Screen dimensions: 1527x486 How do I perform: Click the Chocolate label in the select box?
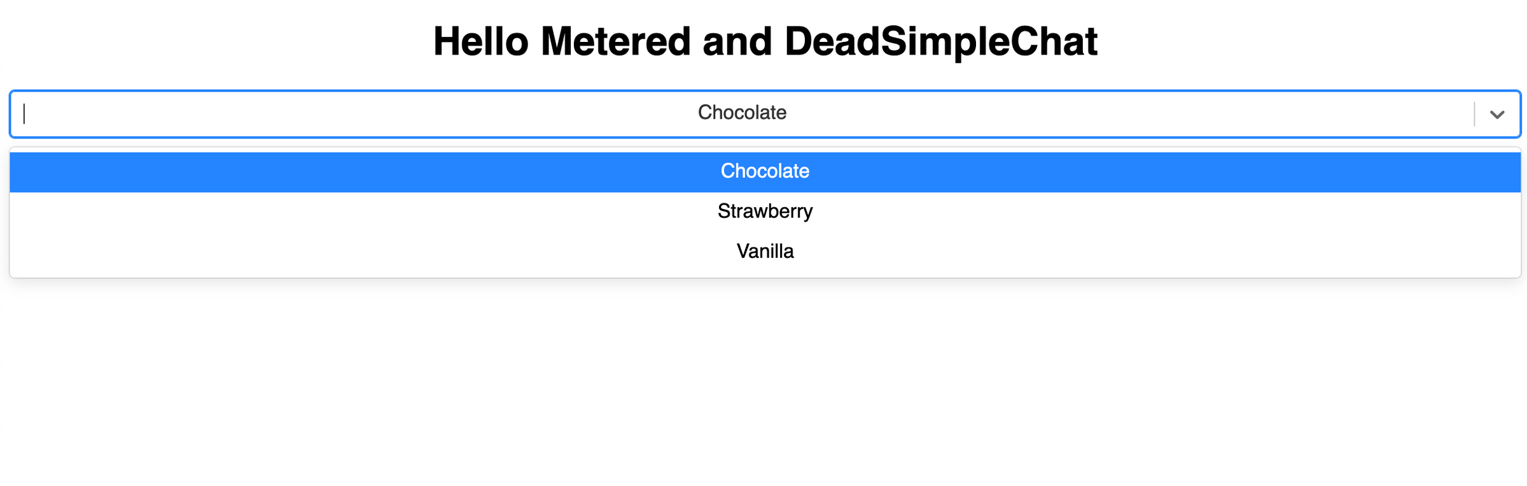pos(741,114)
